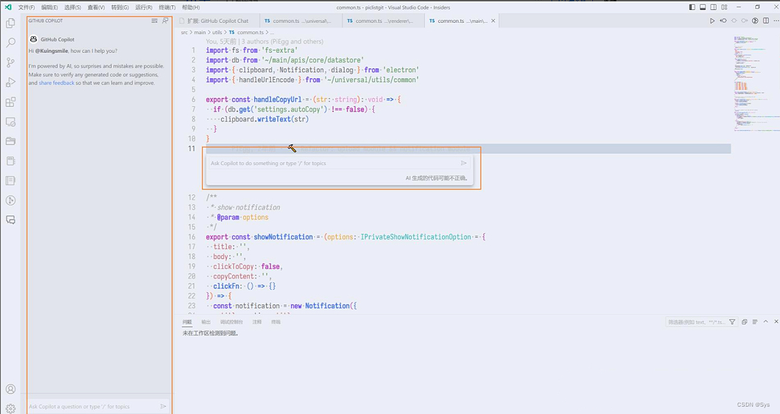Open the 文件(F) menu
Viewport: 780px width, 414px height.
pyautogui.click(x=26, y=7)
